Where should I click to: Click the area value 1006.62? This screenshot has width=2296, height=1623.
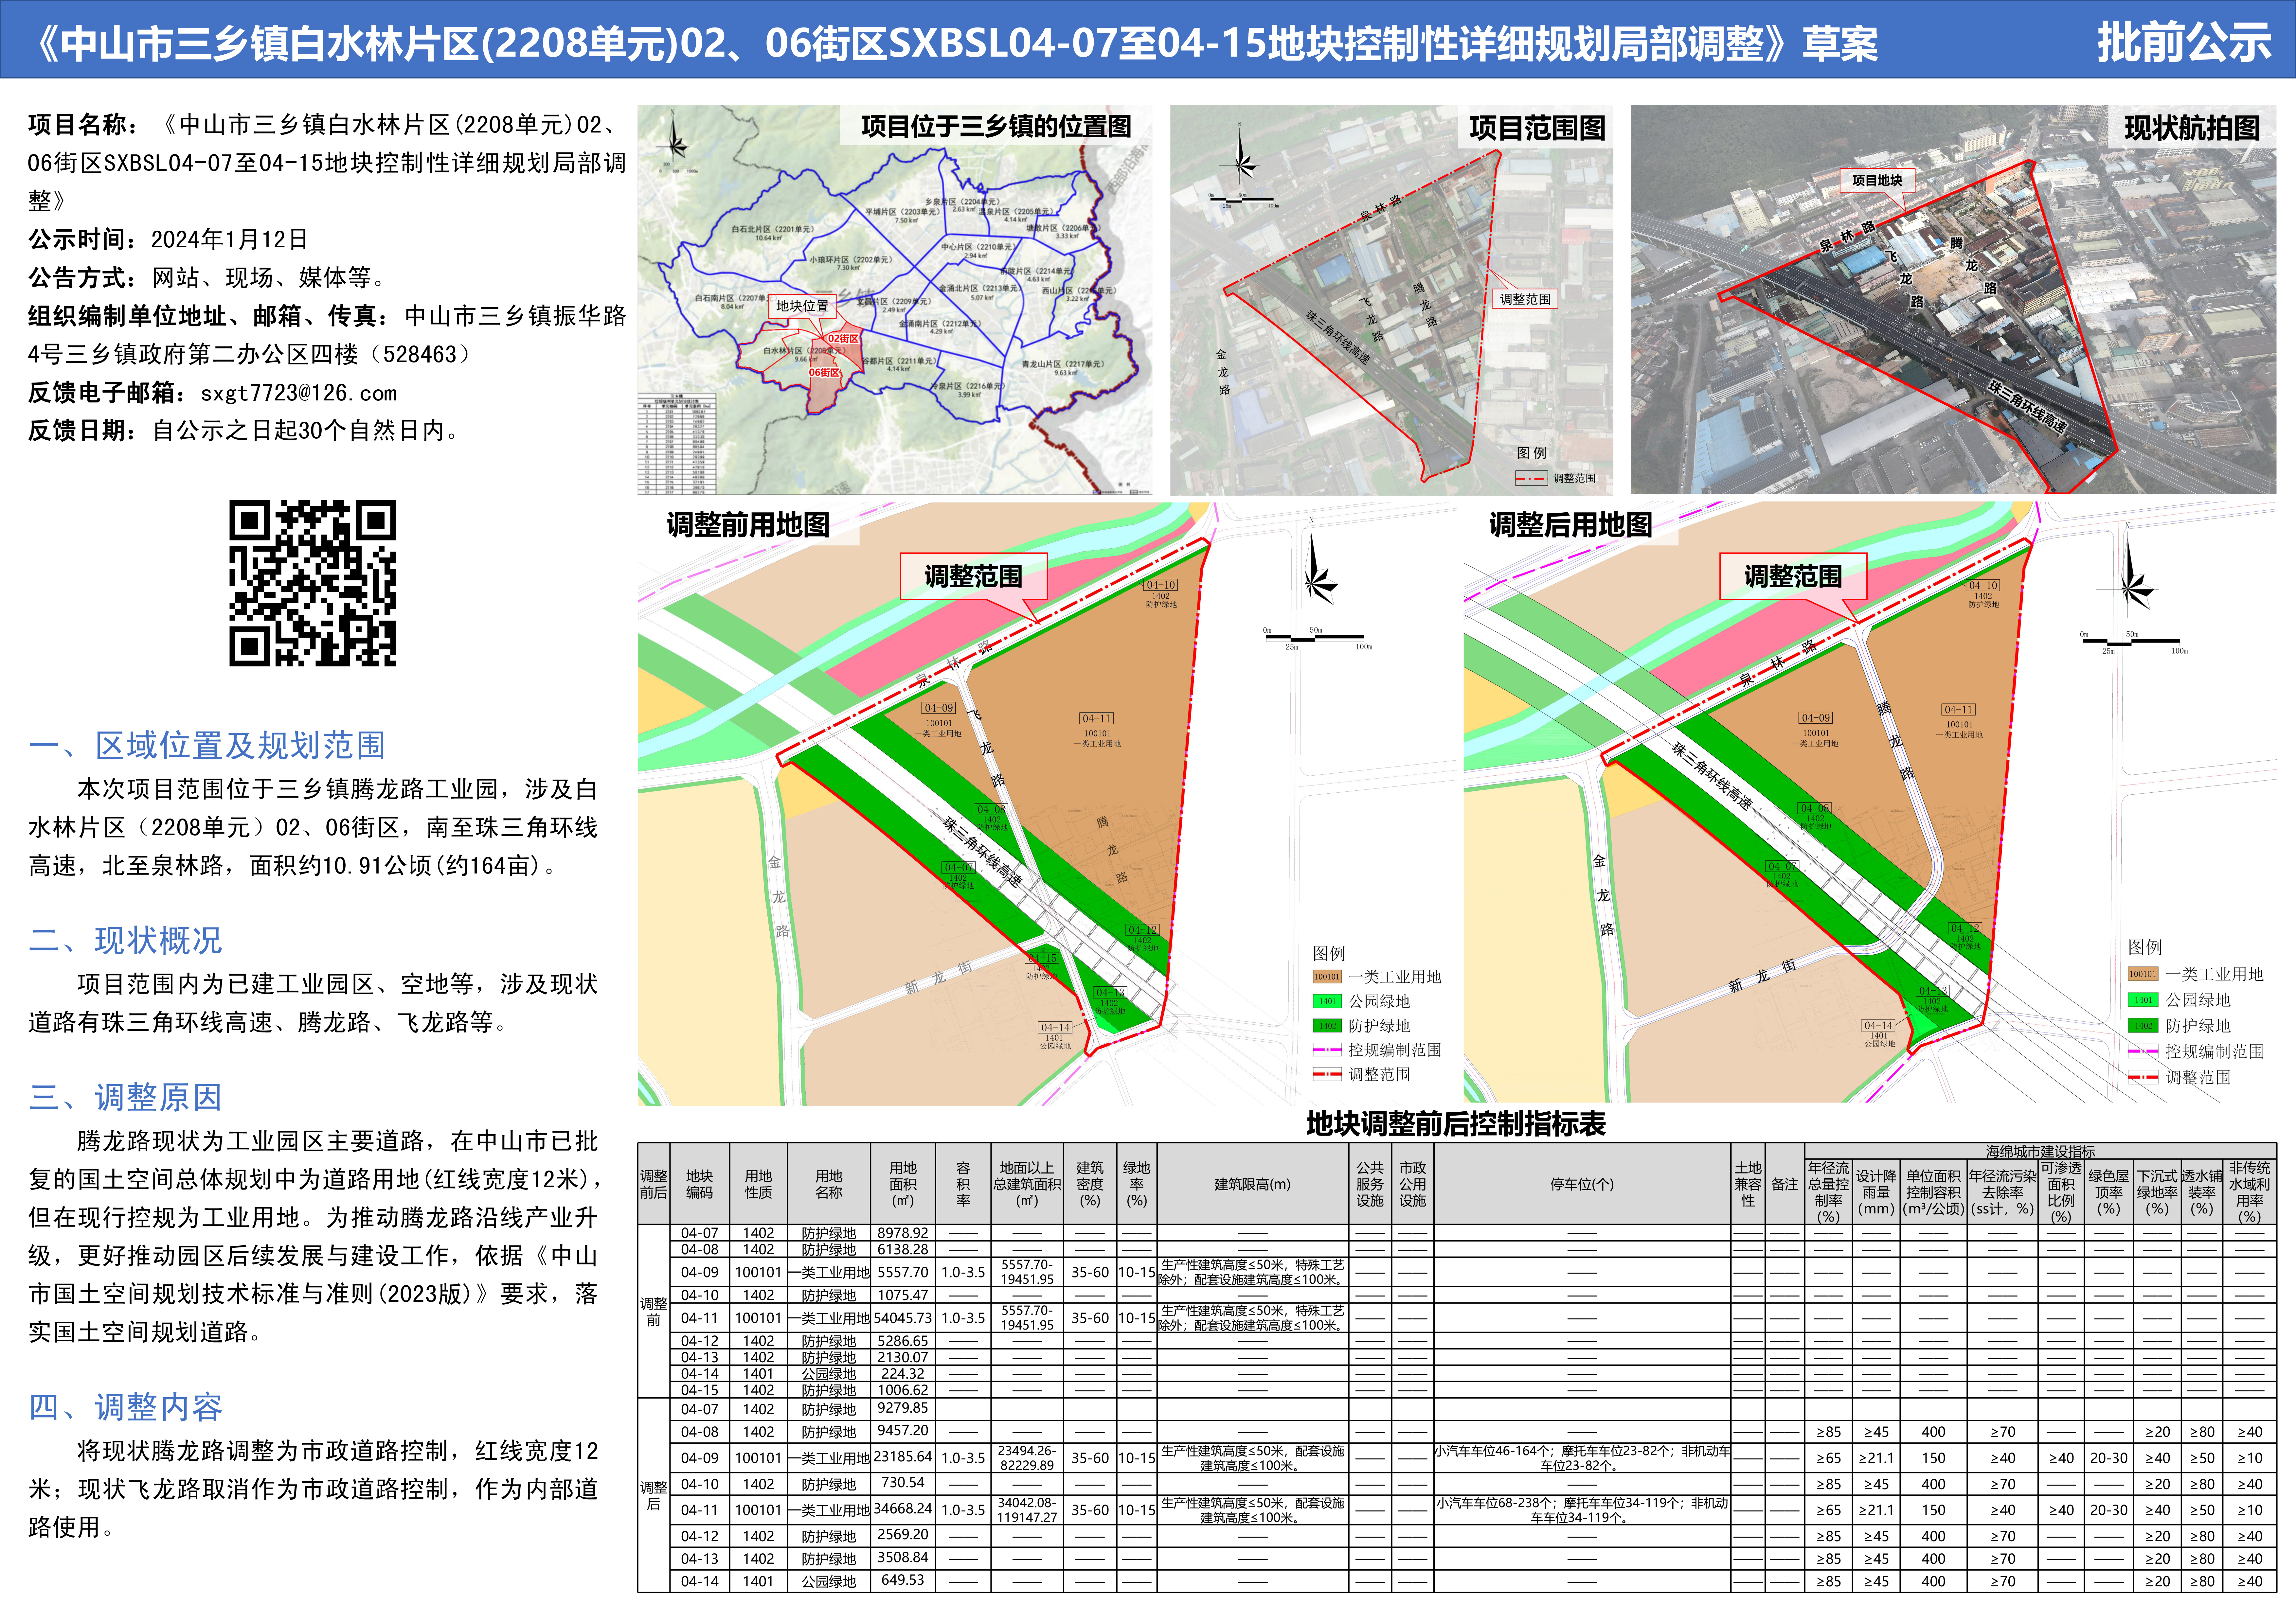[x=903, y=1390]
